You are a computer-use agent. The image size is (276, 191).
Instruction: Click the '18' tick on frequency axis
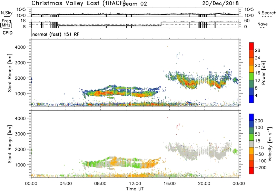tap(23, 21)
